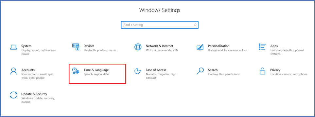Click the Privacy settings title
The image size is (315, 117).
[x=275, y=70]
